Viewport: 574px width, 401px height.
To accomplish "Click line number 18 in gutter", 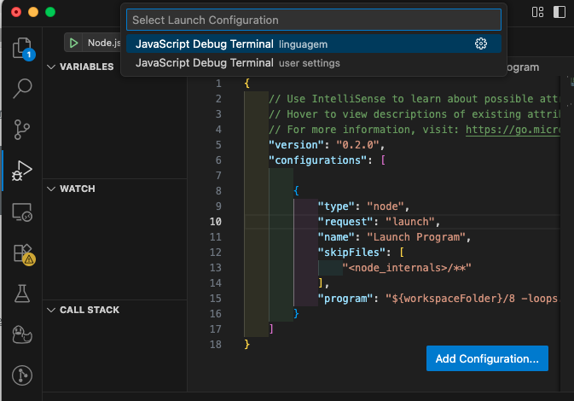I will coord(216,344).
